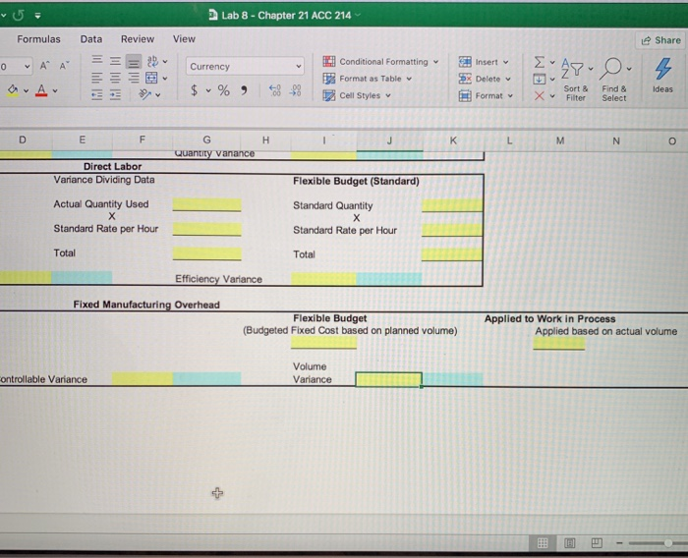This screenshot has height=558, width=688.
Task: Click the Efficiency Variance label
Action: tap(218, 279)
